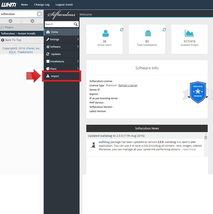Click the magnifier search icon
This screenshot has height=214, width=213.
(x=76, y=24)
